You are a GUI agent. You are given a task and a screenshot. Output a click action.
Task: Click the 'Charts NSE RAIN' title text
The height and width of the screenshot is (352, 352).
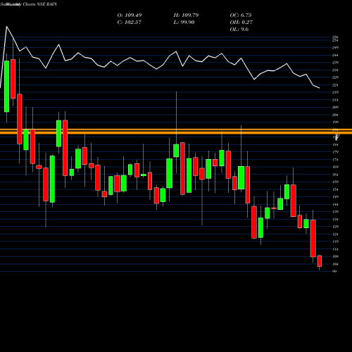(40, 4)
